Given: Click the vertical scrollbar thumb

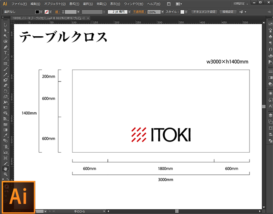Looking at the screenshot, I should coord(264,106).
